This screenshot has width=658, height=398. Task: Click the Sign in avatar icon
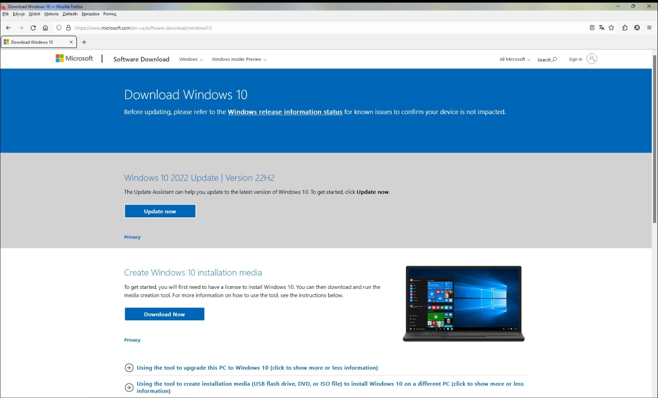coord(591,59)
